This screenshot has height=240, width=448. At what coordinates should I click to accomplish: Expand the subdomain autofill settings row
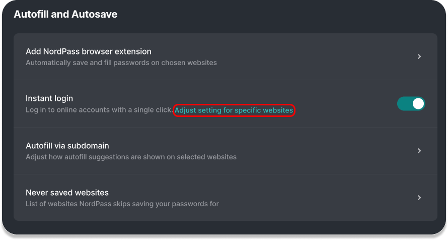[x=226, y=151]
